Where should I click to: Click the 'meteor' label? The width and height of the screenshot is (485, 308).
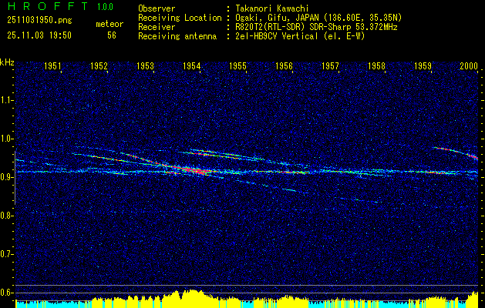(x=109, y=24)
